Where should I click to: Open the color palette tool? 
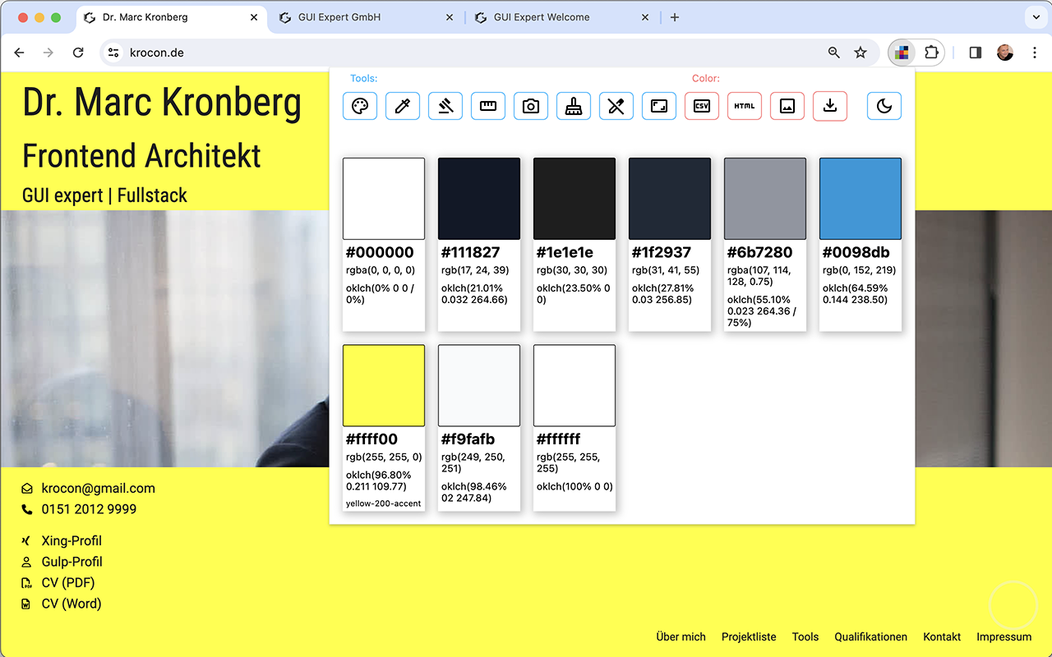(360, 105)
